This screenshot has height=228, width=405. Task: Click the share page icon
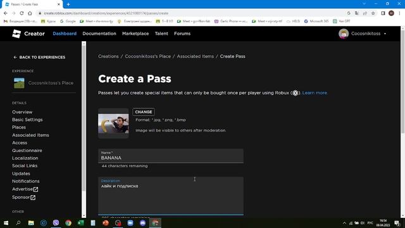tap(364, 13)
